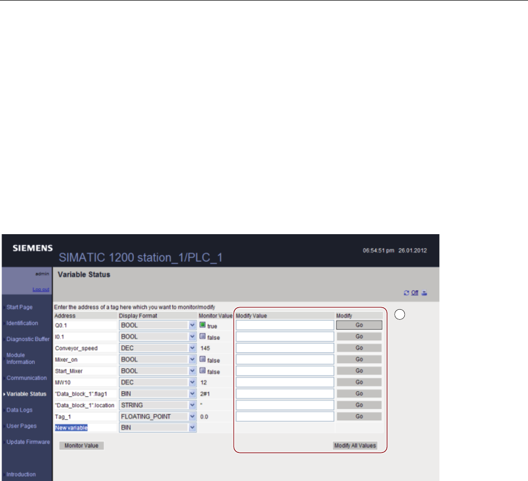This screenshot has height=481, width=528.
Task: Click the Modify Value field for Q0.1
Action: click(285, 325)
